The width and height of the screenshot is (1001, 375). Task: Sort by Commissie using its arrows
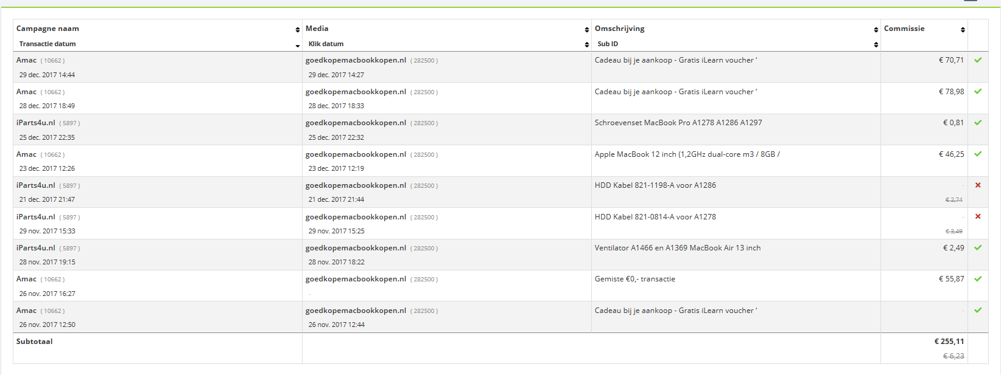(x=963, y=30)
